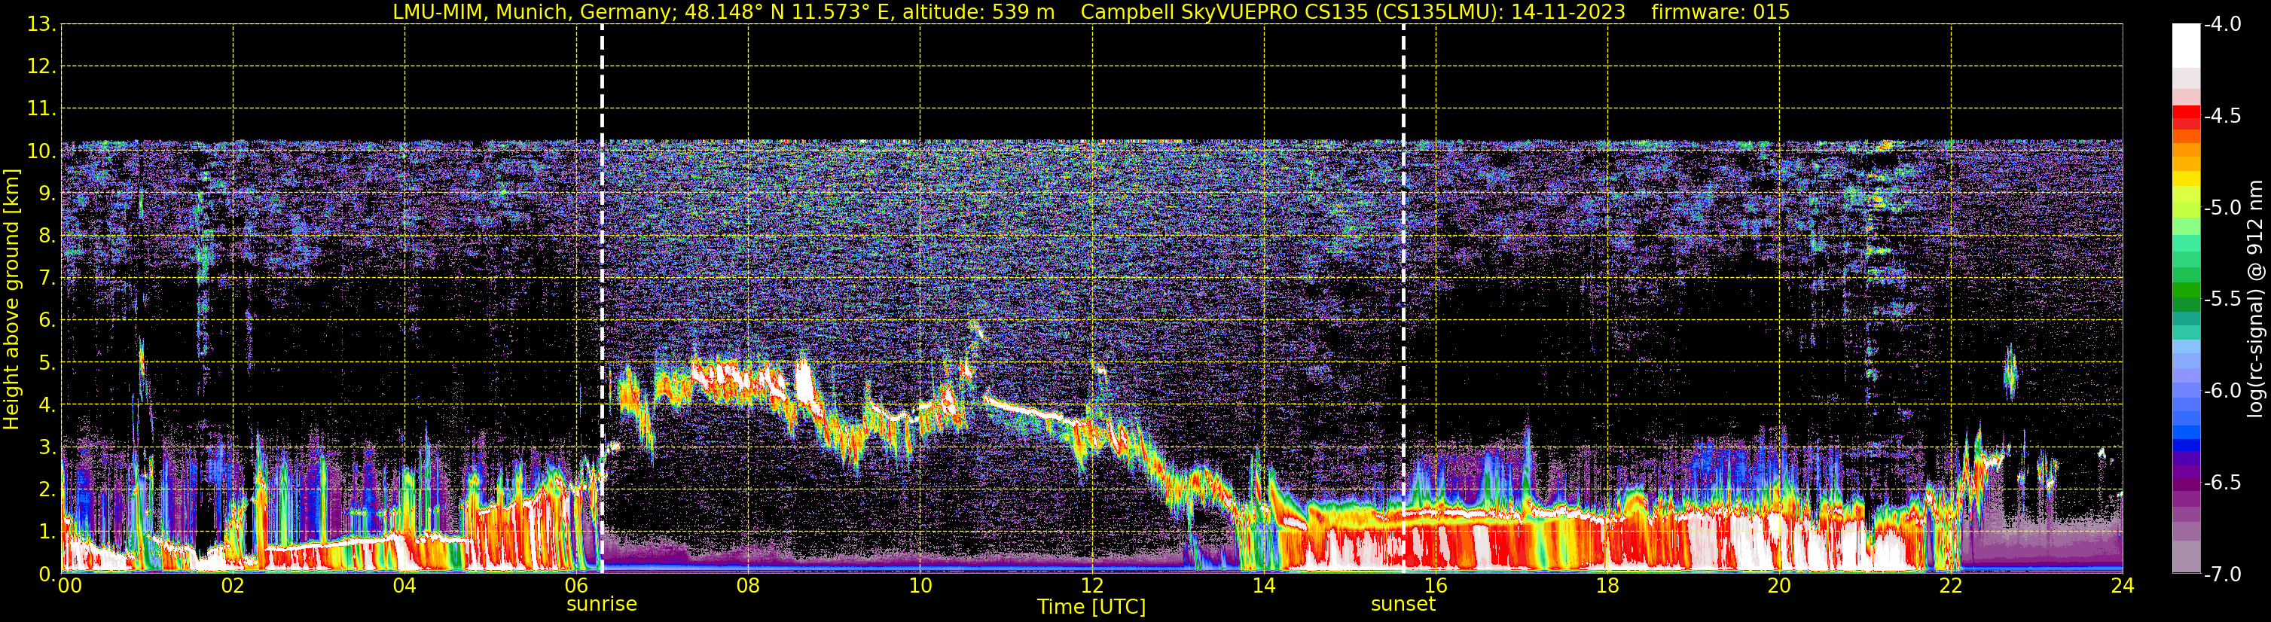Viewport: 2271px width, 622px height.
Task: Click the "4." height axis tick label
Action: click(x=47, y=405)
